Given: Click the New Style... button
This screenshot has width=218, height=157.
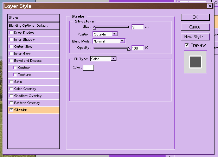Looking at the screenshot, I should point(195,37).
